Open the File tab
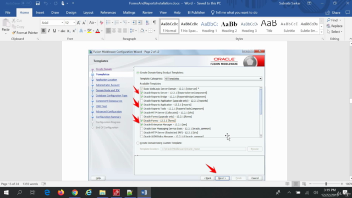Image resolution: width=352 pixels, height=198 pixels. [8, 13]
